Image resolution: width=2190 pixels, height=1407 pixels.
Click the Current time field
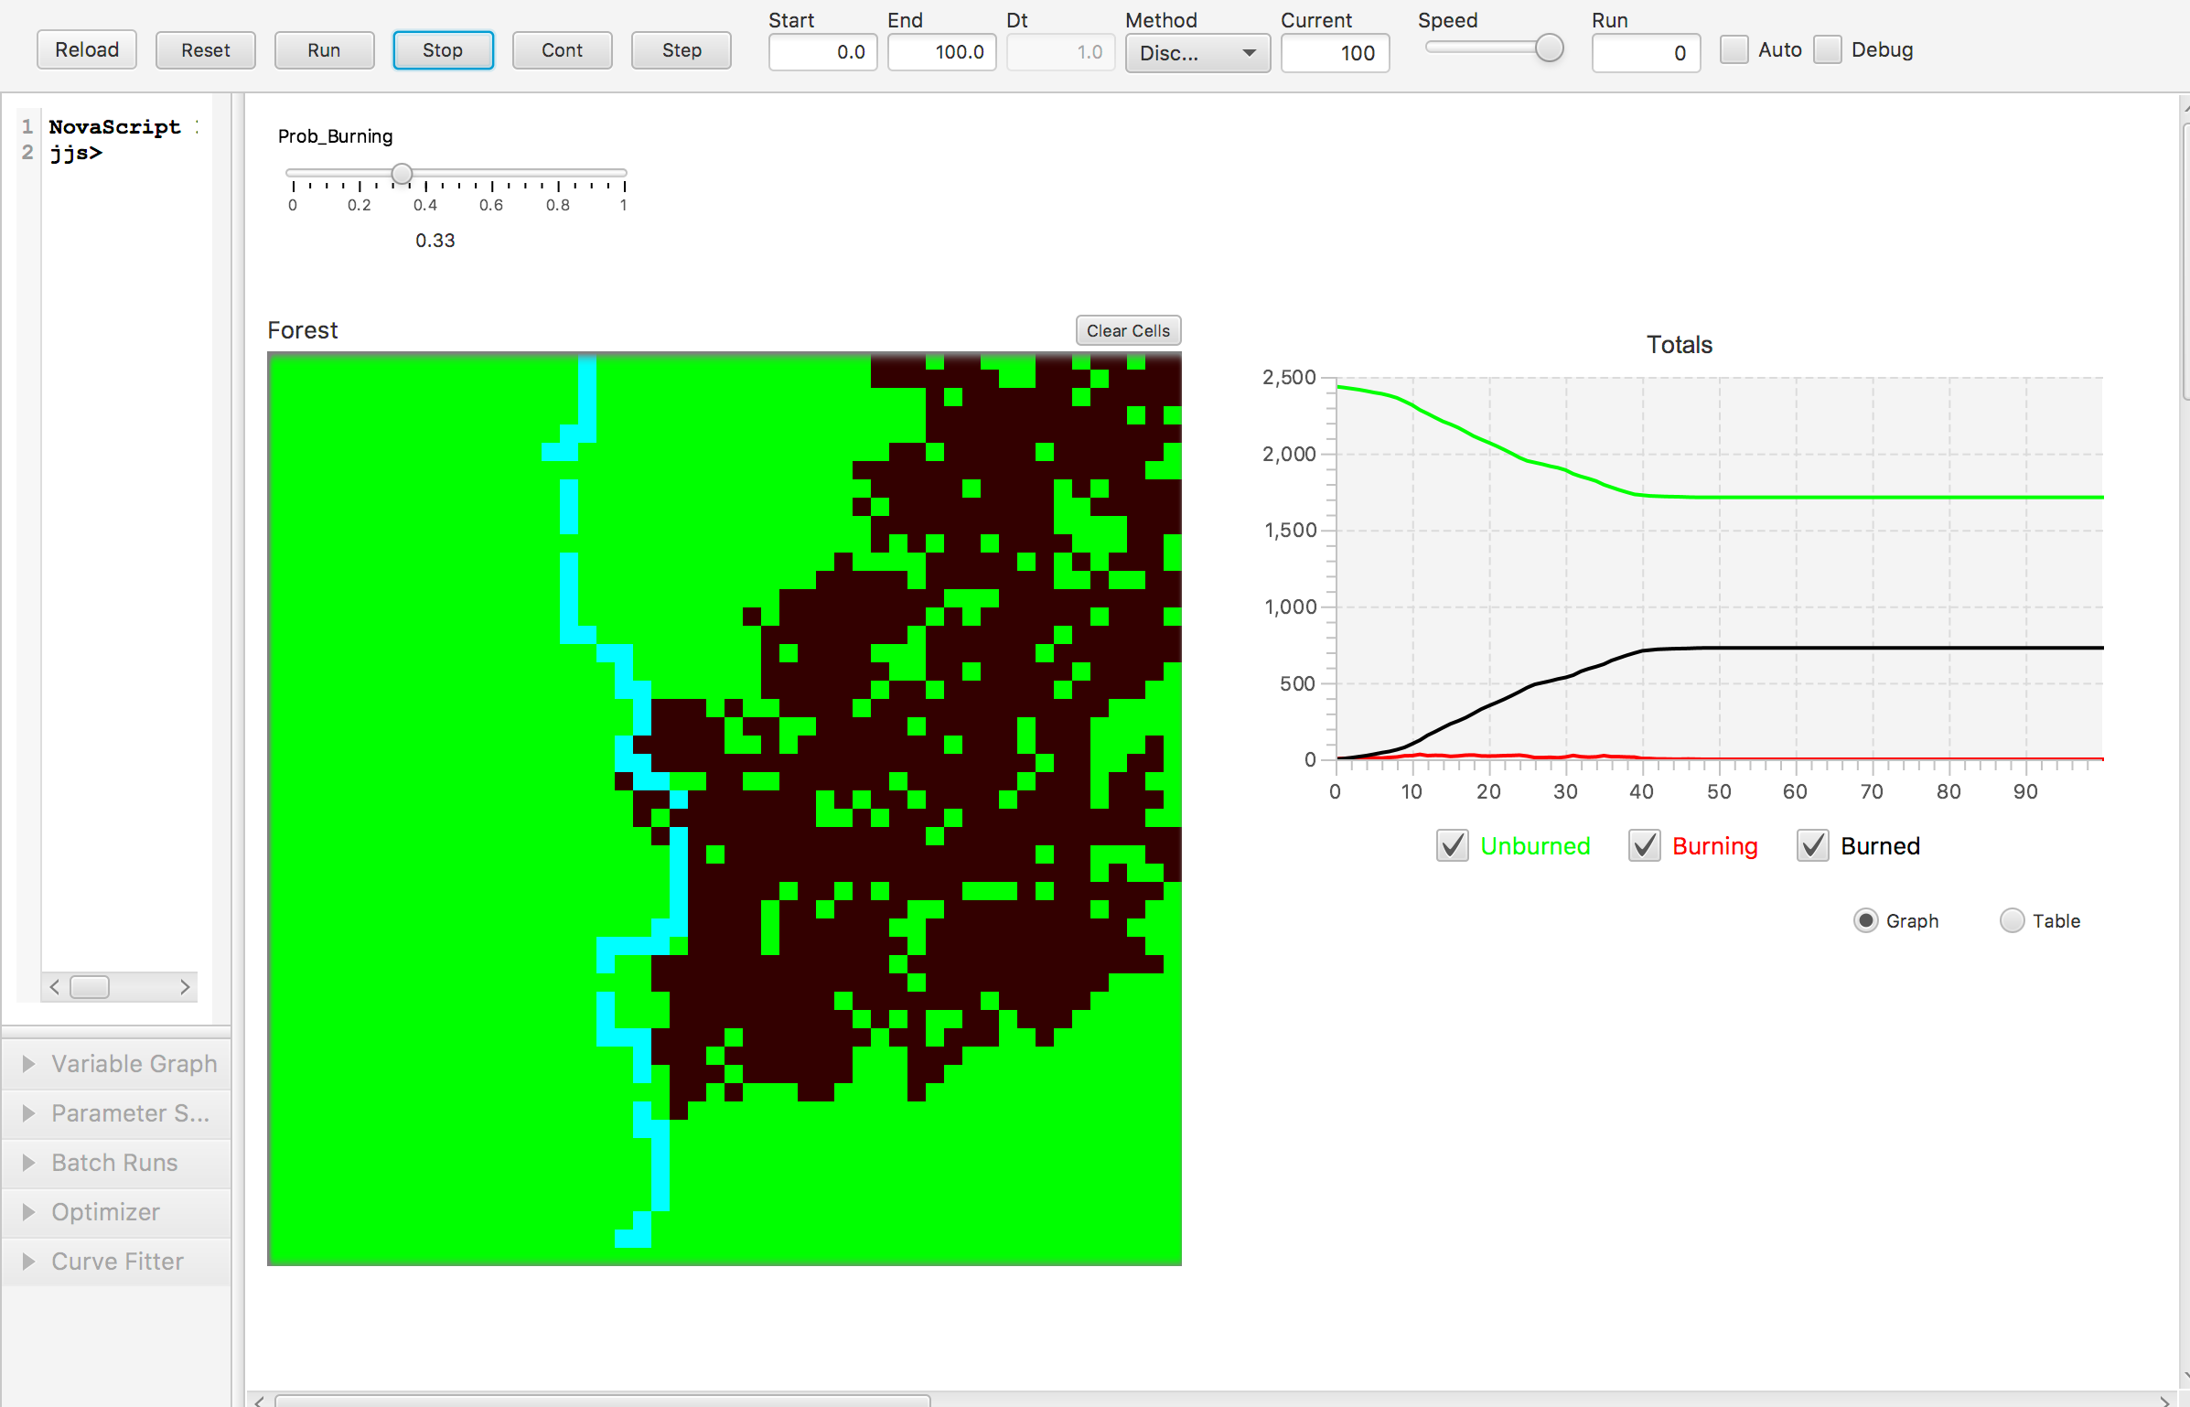pyautogui.click(x=1335, y=53)
